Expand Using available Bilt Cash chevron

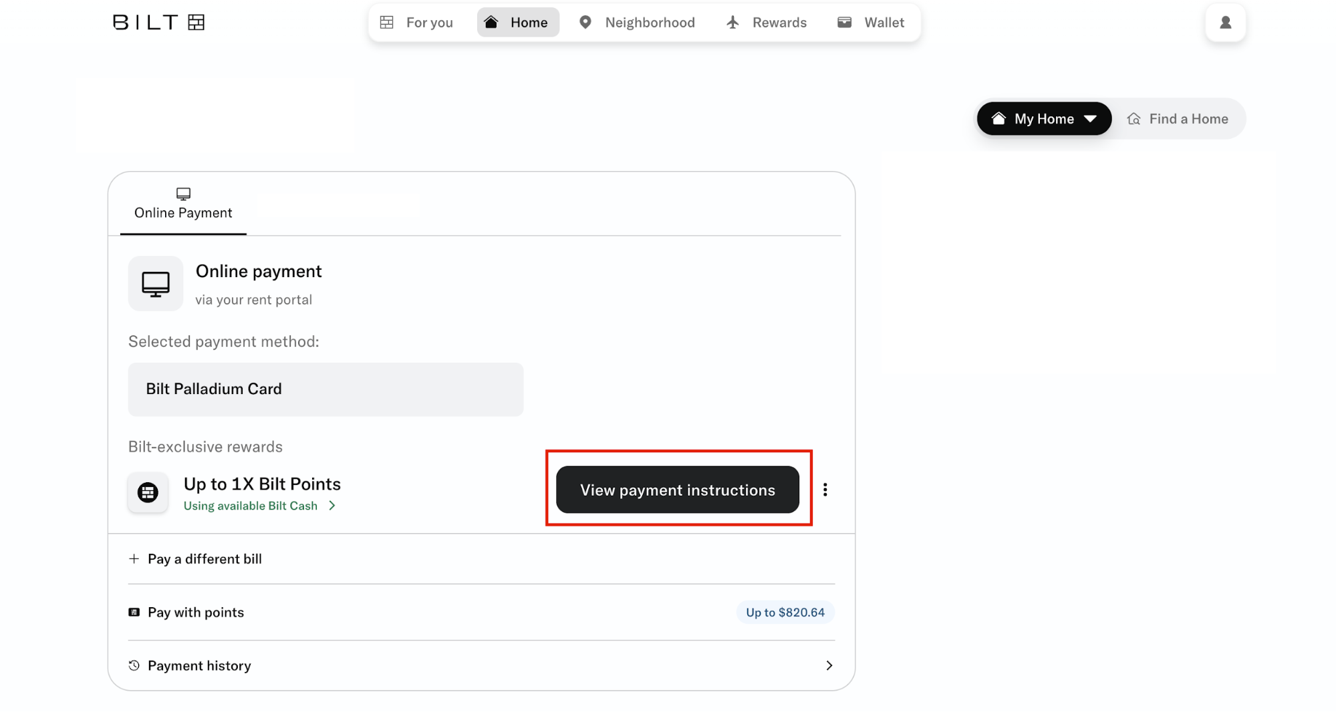[332, 506]
